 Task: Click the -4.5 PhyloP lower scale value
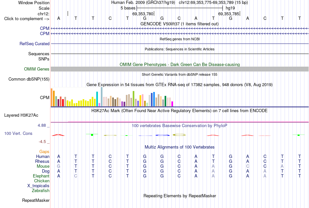pos(42,142)
